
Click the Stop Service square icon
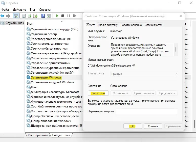coord(63,16)
